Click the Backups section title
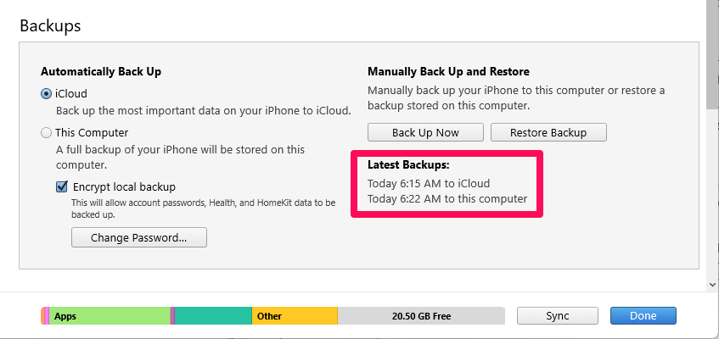Screen dimensions: 719x339 [x=50, y=25]
